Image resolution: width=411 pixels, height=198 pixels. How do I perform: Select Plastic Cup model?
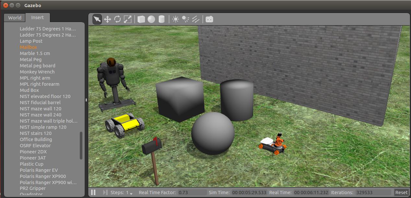31,164
